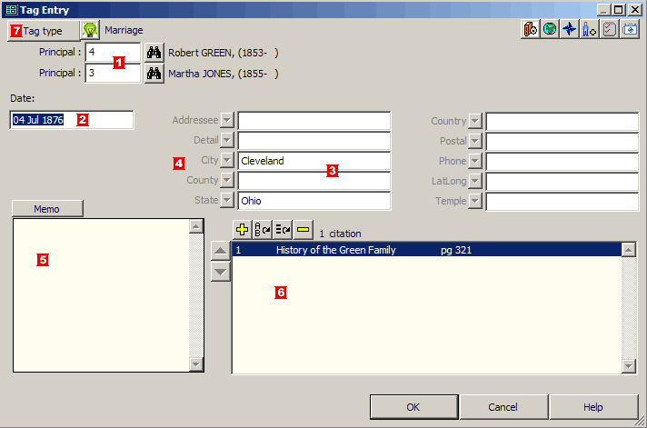
Task: Click the Detail text field
Action: [314, 141]
